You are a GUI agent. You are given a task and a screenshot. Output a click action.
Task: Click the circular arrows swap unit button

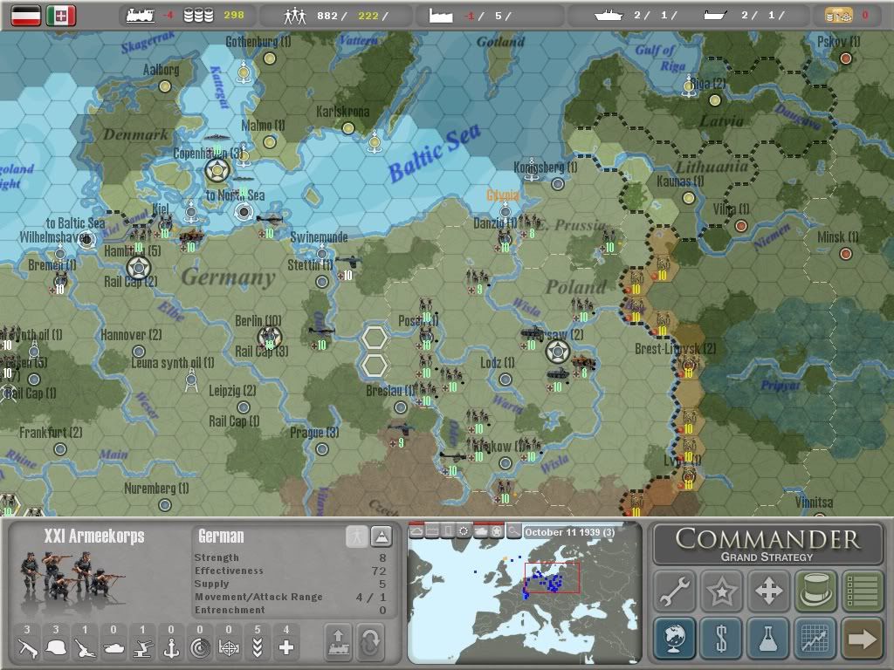(x=370, y=641)
